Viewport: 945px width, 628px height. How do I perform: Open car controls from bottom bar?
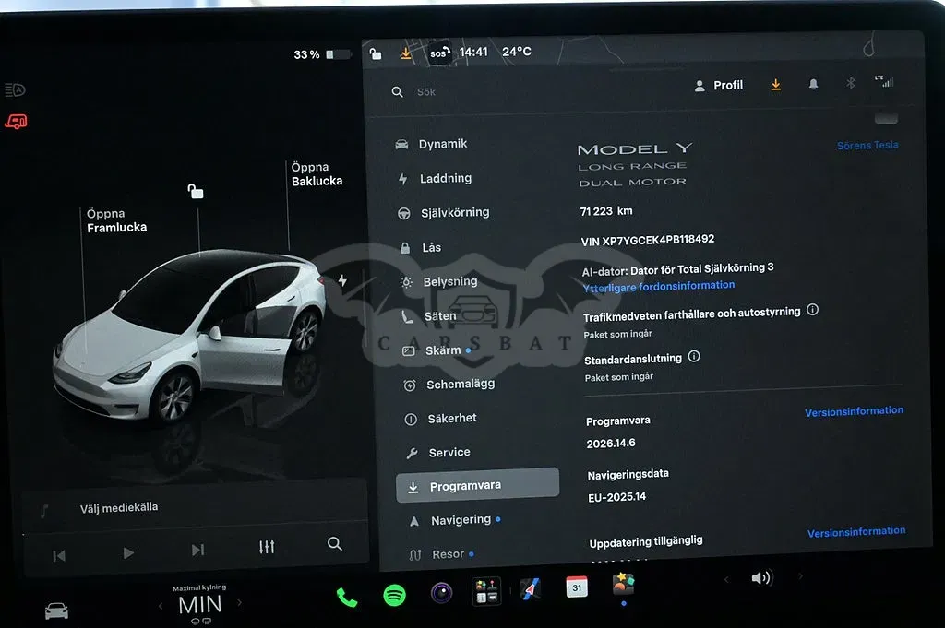click(56, 611)
